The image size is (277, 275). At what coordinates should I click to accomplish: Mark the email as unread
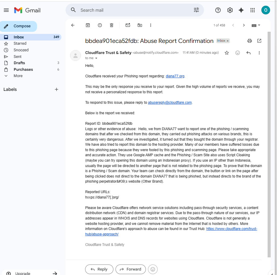point(128,25)
